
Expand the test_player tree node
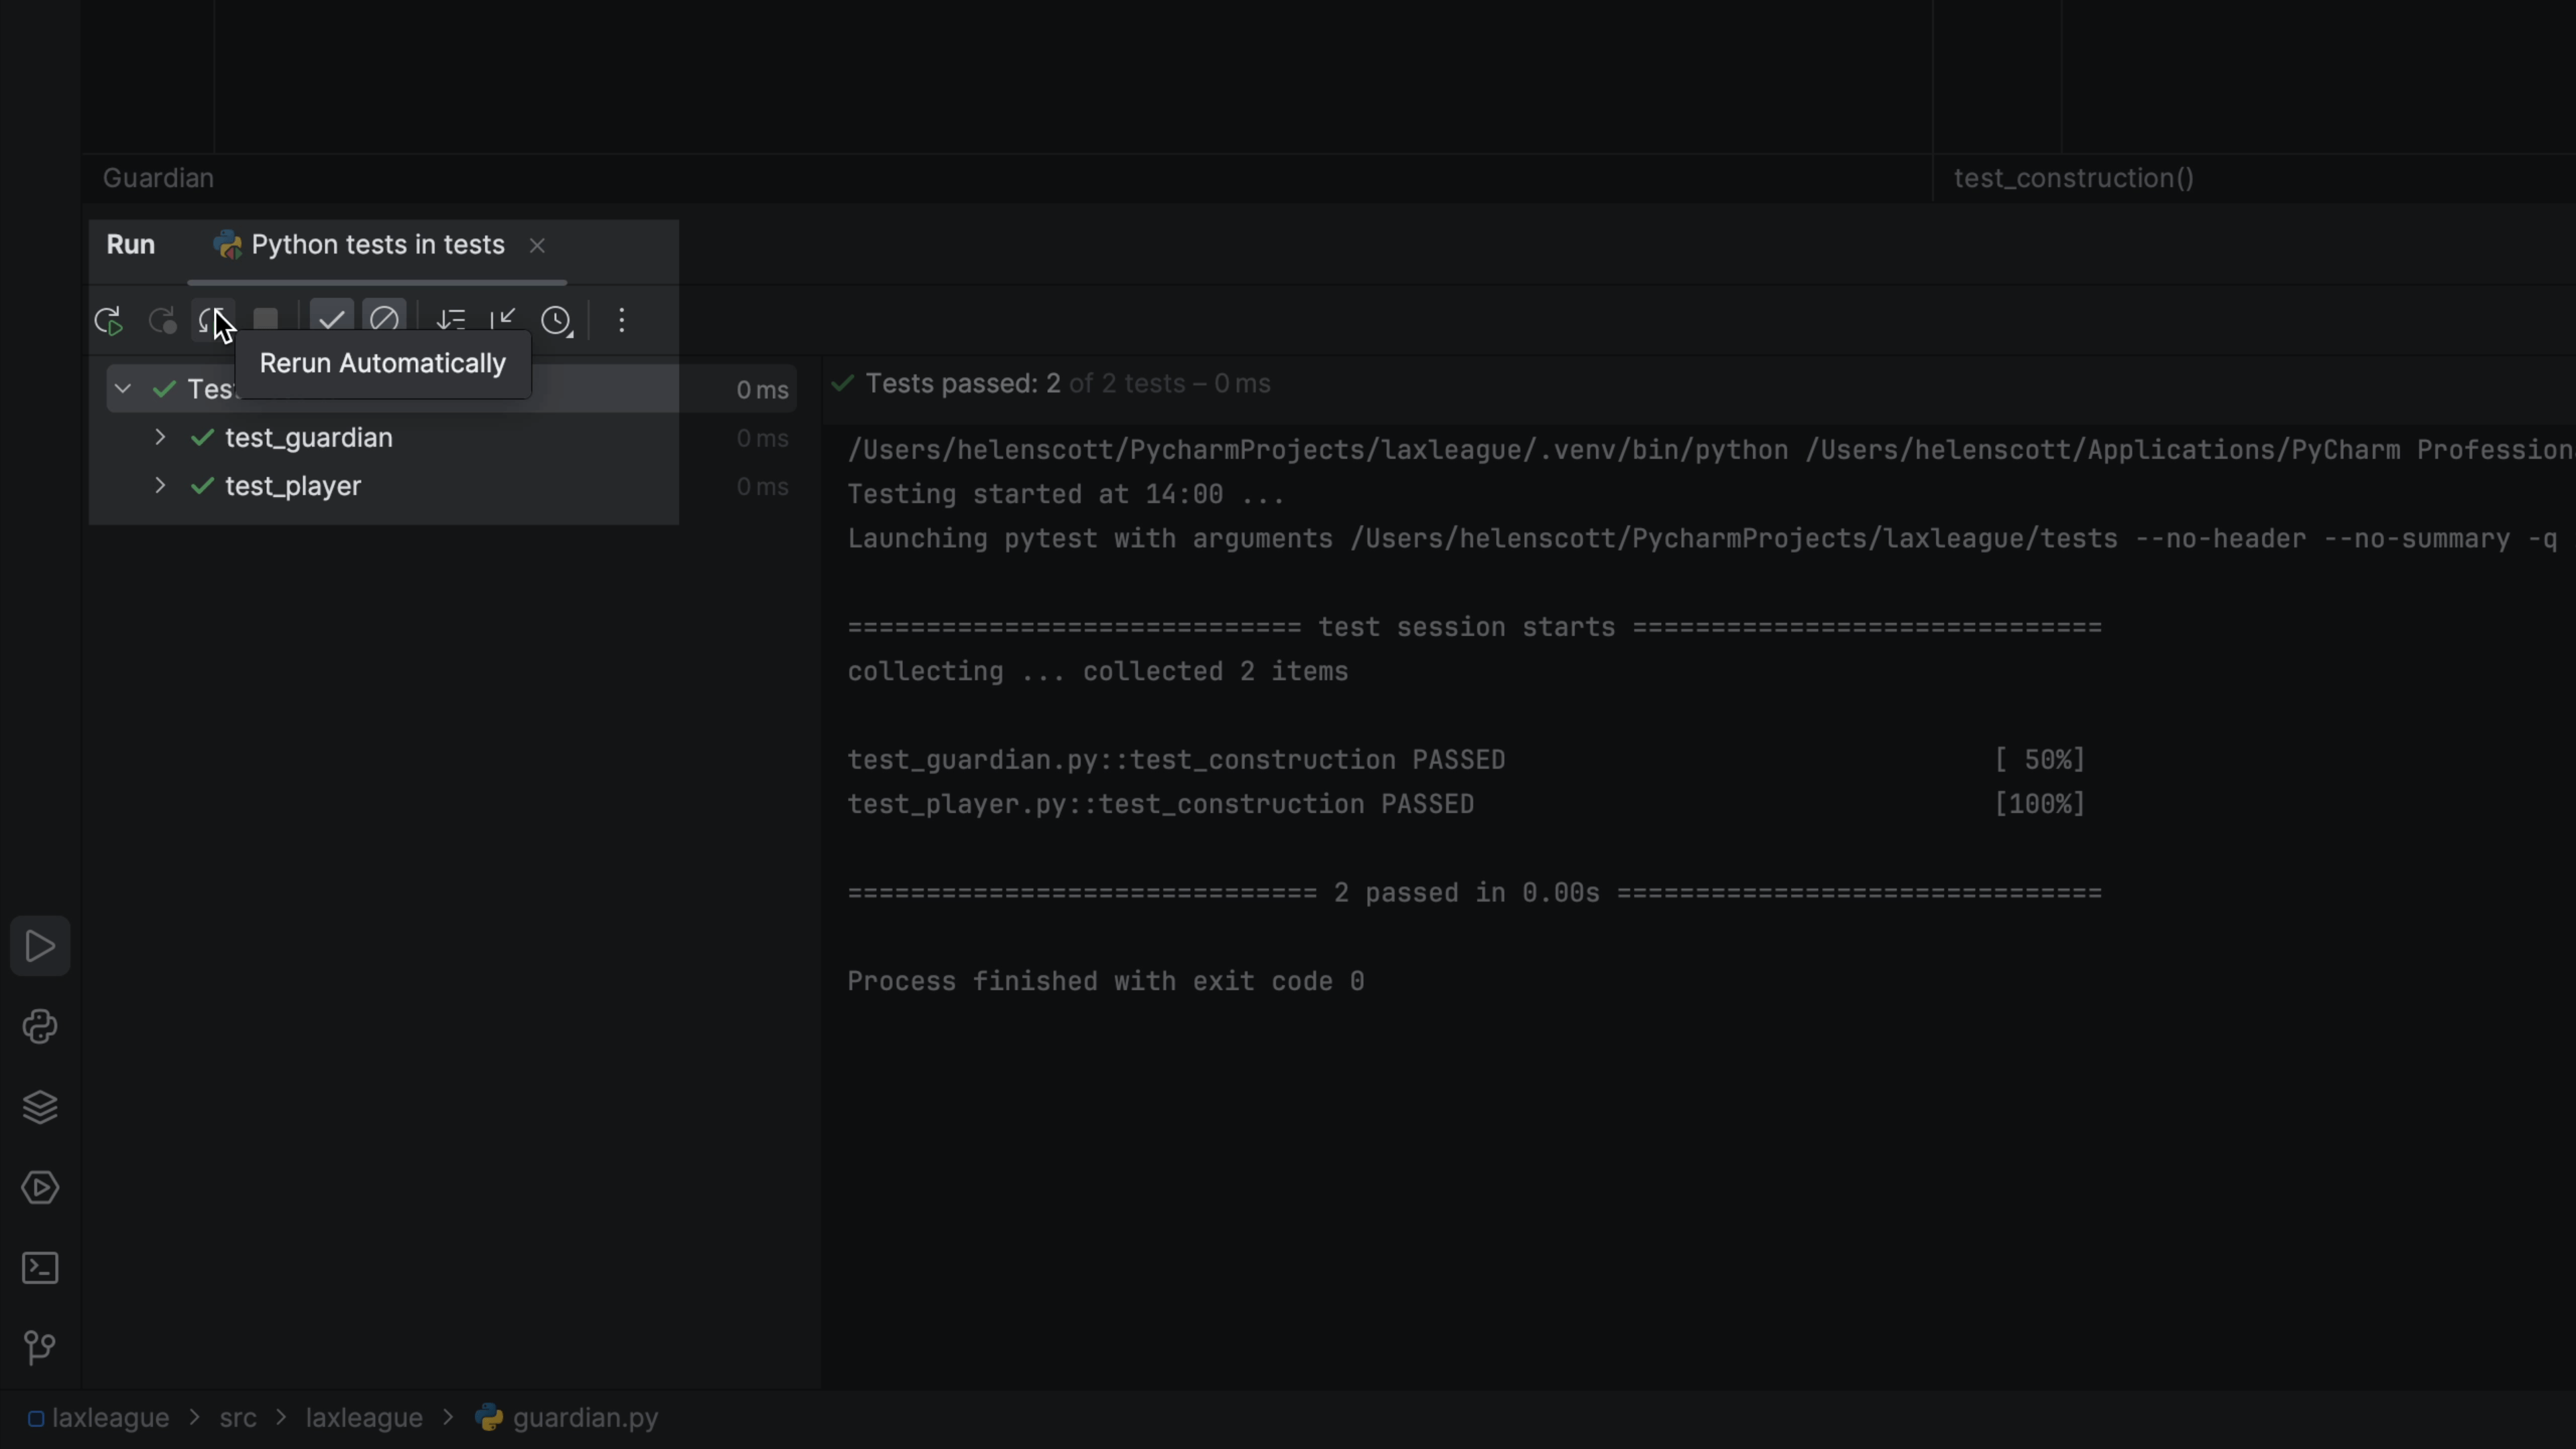tap(160, 486)
